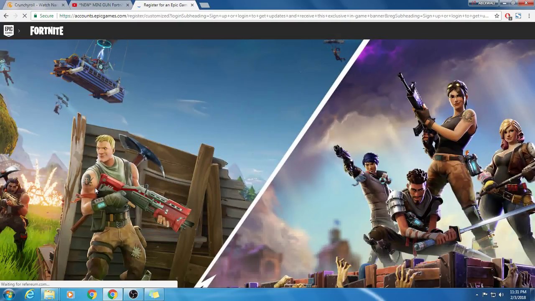Image resolution: width=535 pixels, height=301 pixels.
Task: Click the volume speaker tray icon
Action: [501, 295]
